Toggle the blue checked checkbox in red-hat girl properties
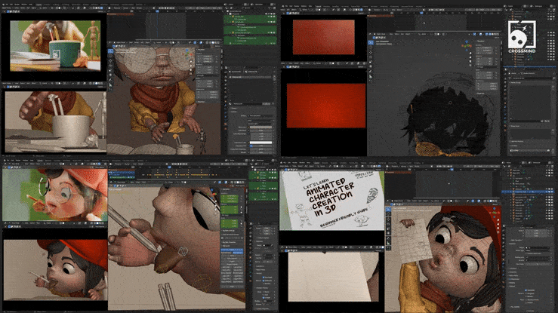558x313 pixels. (x=526, y=290)
